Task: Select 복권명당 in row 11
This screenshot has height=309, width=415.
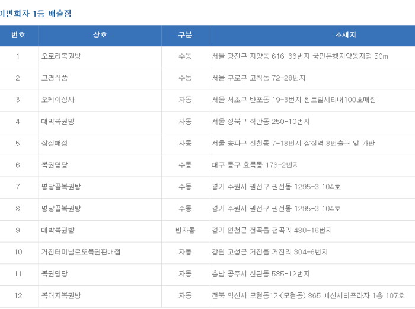Action: coord(55,273)
